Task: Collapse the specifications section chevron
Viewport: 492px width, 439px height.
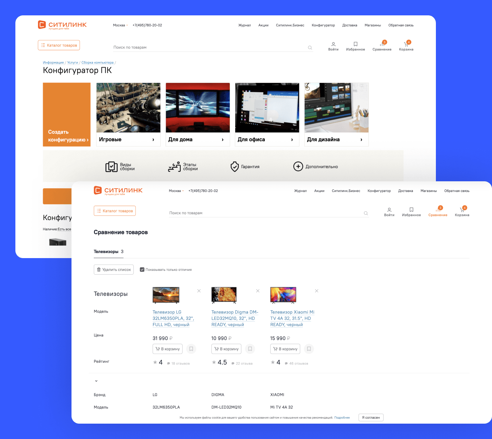Action: point(96,381)
